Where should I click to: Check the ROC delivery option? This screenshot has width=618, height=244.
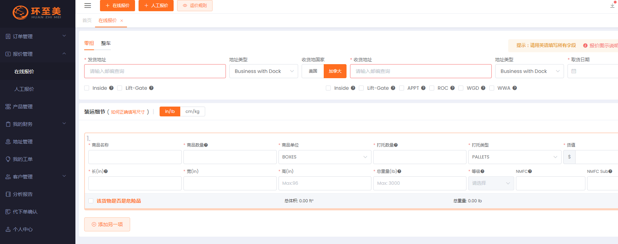click(x=432, y=88)
